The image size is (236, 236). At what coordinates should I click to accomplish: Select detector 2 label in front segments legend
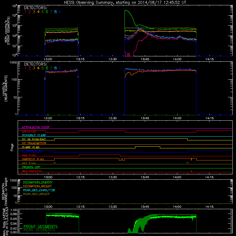(30, 12)
